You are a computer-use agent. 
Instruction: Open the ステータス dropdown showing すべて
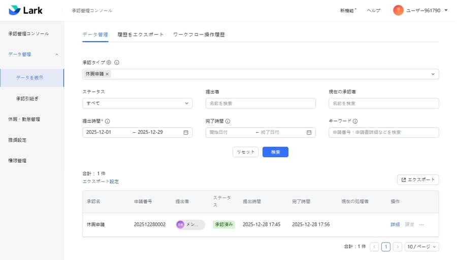pyautogui.click(x=137, y=103)
